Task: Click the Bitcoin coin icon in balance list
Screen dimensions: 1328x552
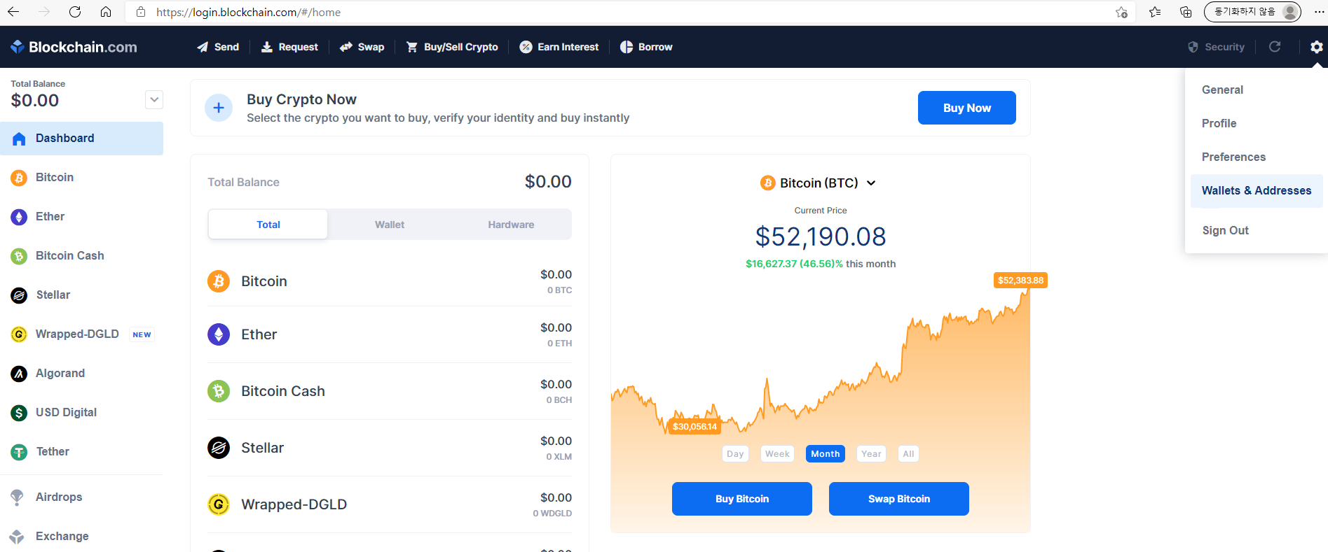Action: coord(219,281)
